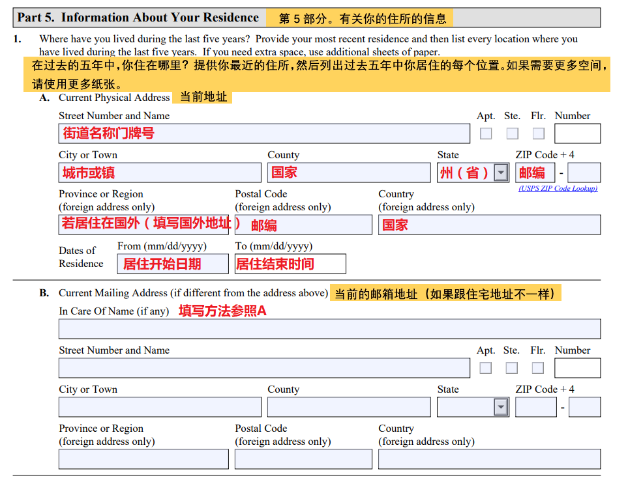Expand the State dropdown for mailing address
The image size is (628, 480).
pyautogui.click(x=501, y=407)
